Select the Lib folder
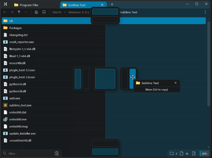The image size is (212, 158). click(104, 21)
